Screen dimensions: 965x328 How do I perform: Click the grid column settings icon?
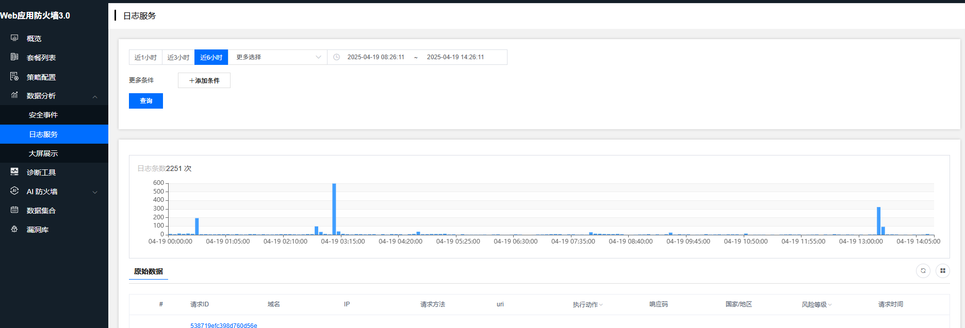tap(942, 271)
